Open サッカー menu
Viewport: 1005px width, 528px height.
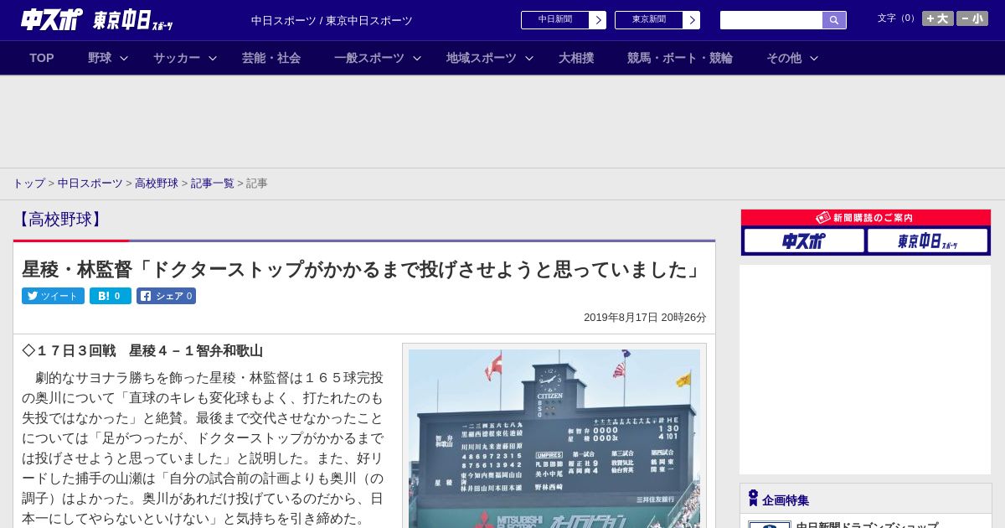[x=177, y=58]
